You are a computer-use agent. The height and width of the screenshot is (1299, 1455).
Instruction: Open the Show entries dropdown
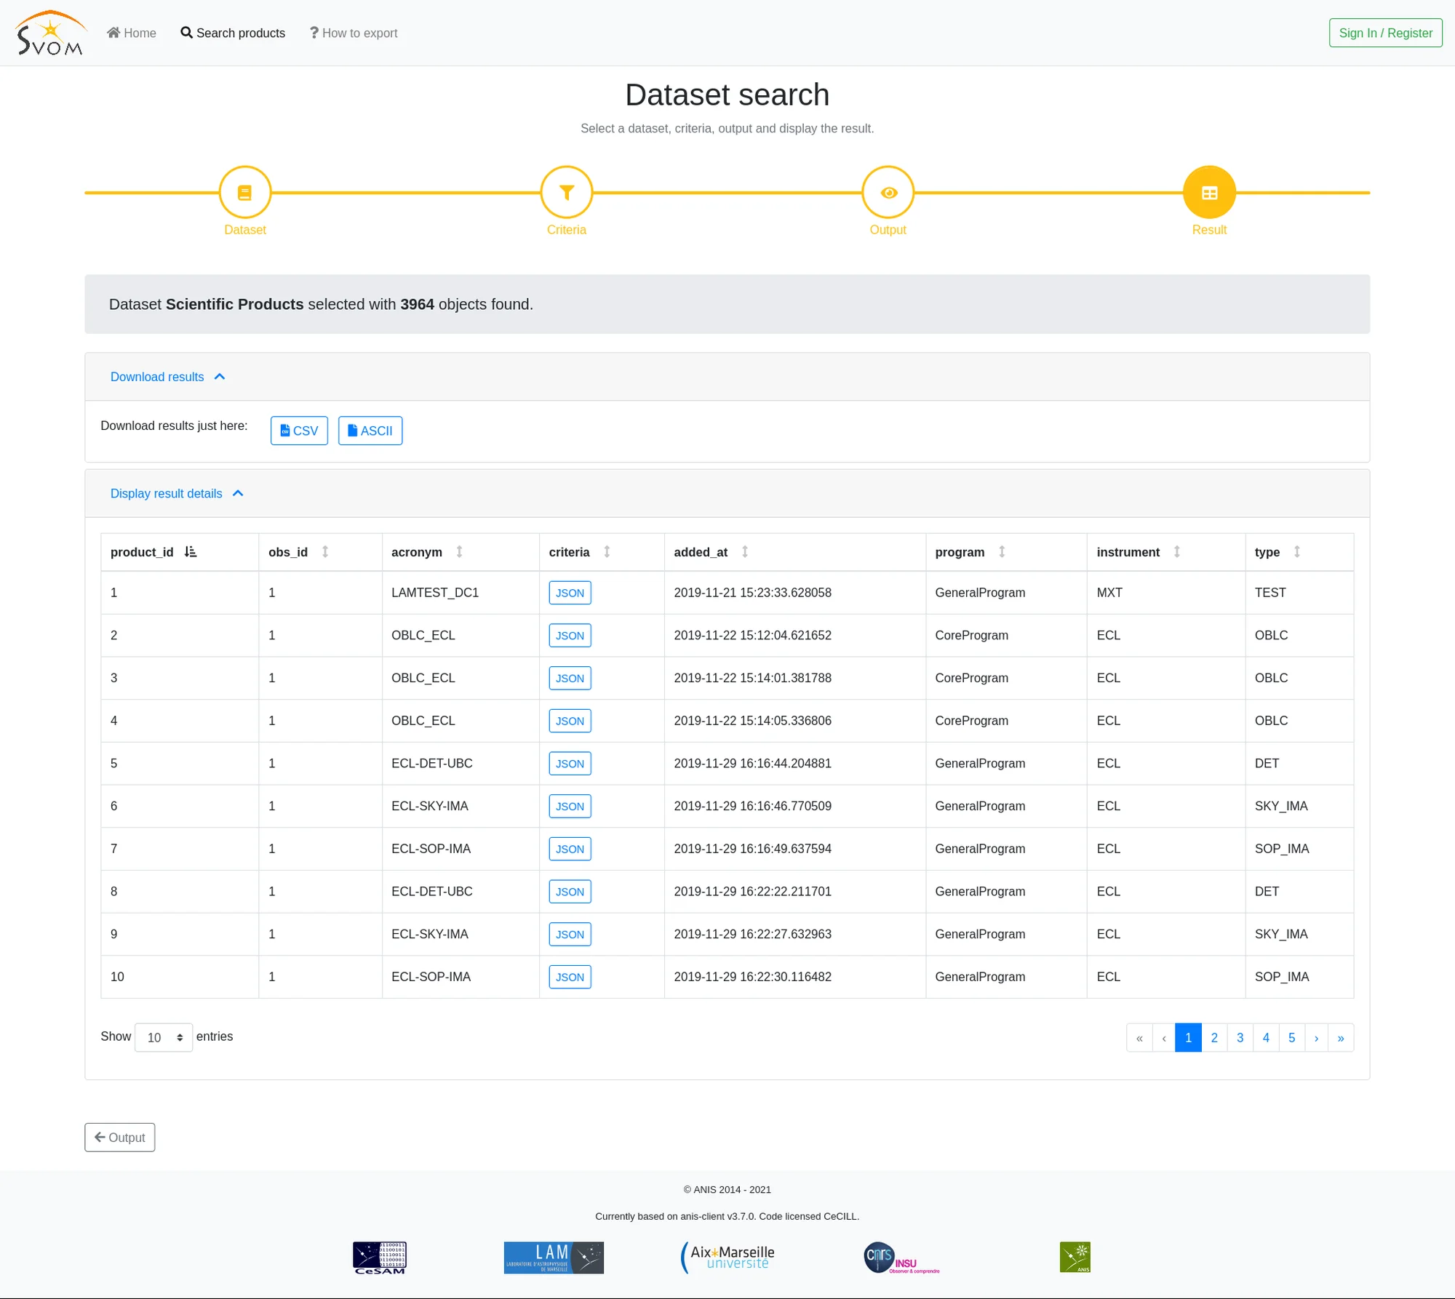coord(164,1037)
